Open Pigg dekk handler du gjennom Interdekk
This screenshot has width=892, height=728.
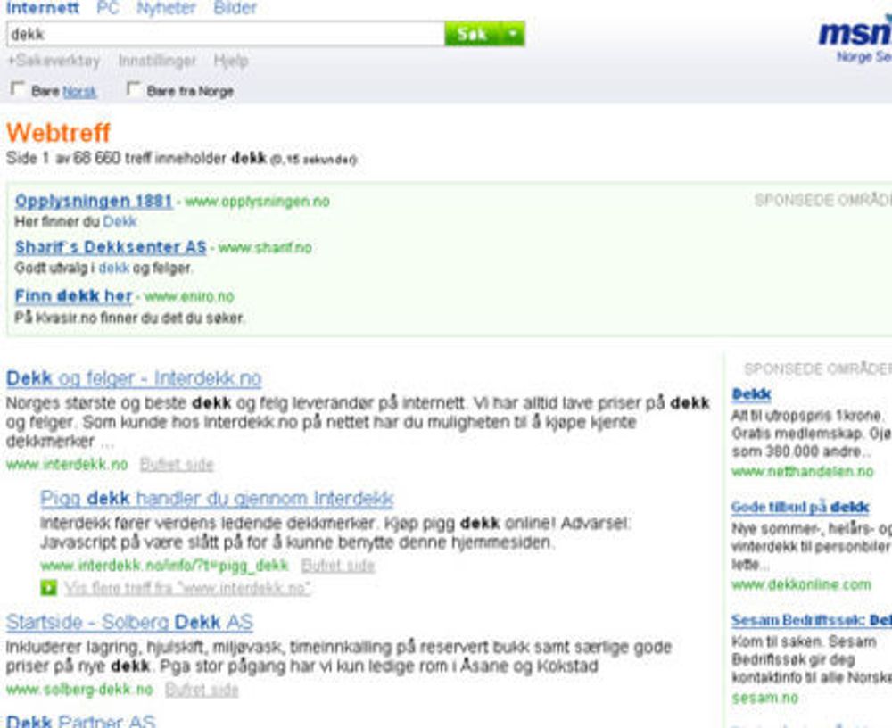point(217,498)
